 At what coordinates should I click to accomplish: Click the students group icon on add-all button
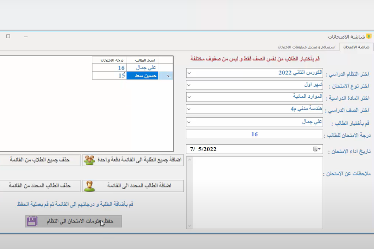(x=89, y=160)
